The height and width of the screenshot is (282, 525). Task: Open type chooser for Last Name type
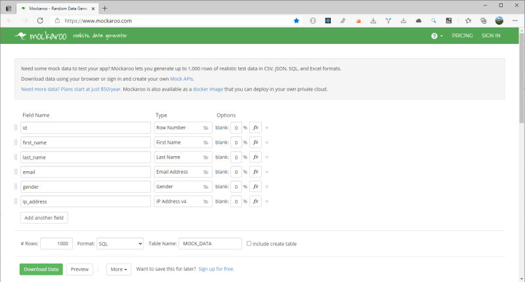pyautogui.click(x=183, y=157)
